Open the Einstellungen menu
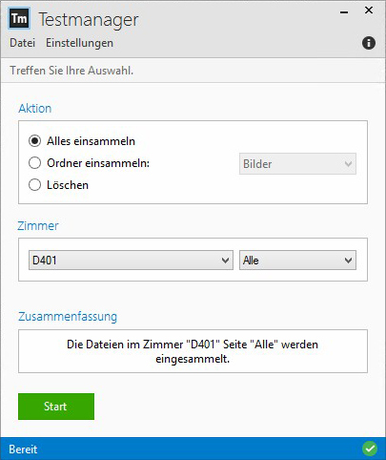Viewport: 386px width, 460px height. pyautogui.click(x=79, y=43)
